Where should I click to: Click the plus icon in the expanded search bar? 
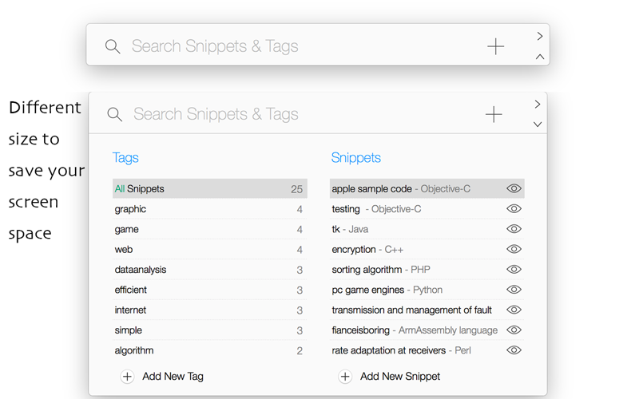click(494, 114)
